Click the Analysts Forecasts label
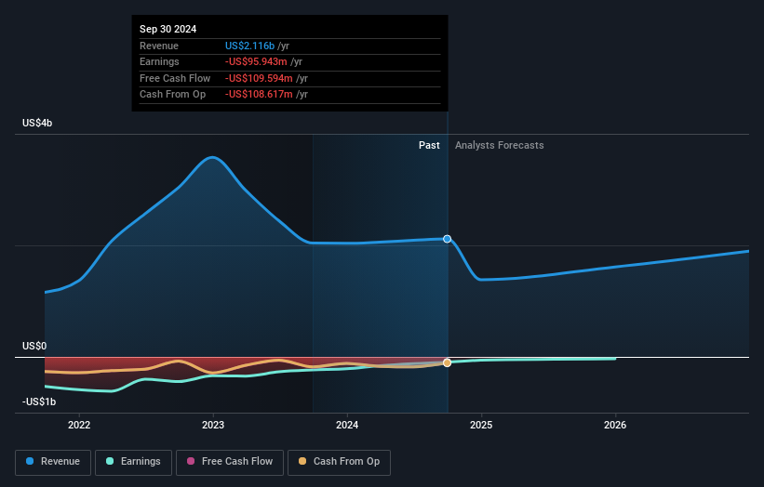 point(500,145)
